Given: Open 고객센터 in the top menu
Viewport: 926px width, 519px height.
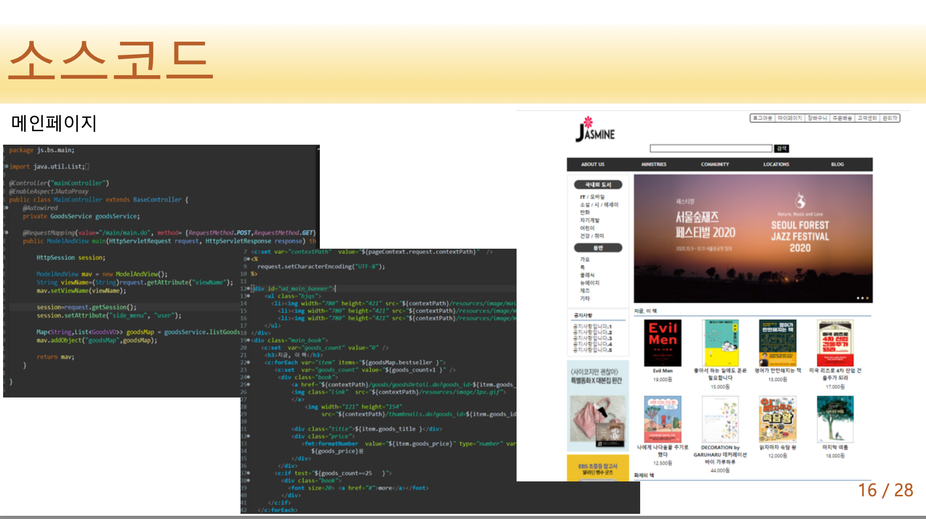Looking at the screenshot, I should pos(867,118).
